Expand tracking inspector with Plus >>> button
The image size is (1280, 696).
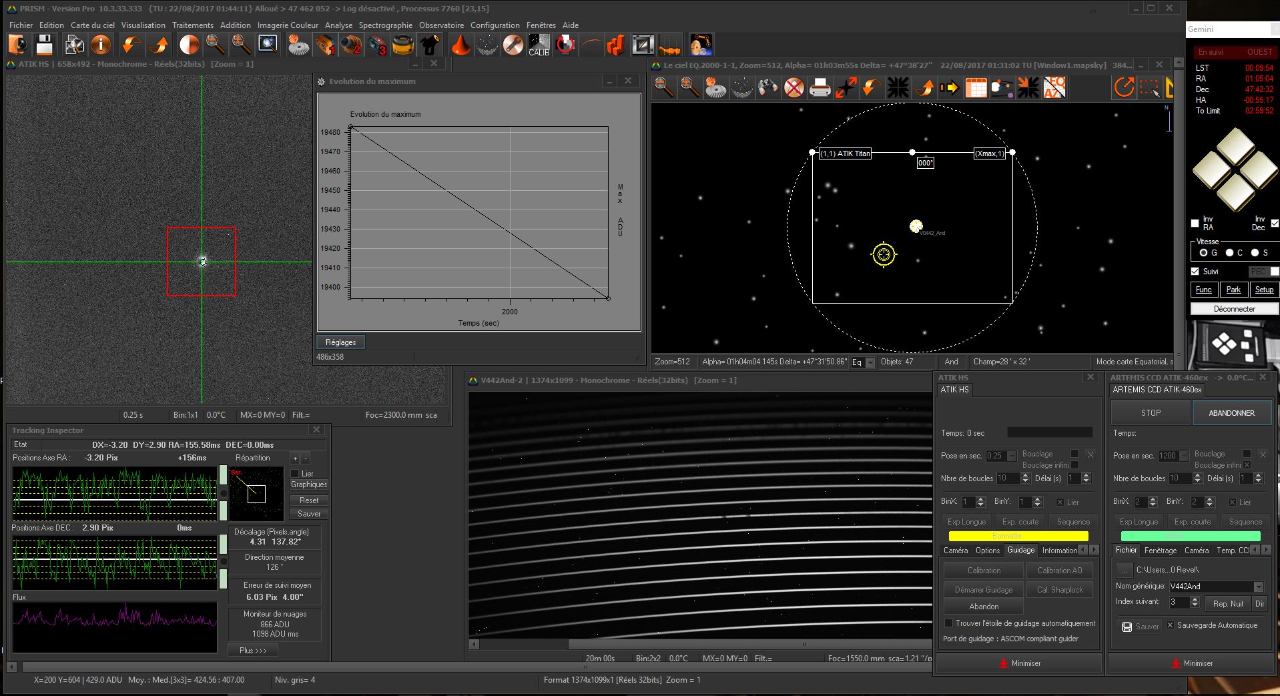click(x=253, y=650)
